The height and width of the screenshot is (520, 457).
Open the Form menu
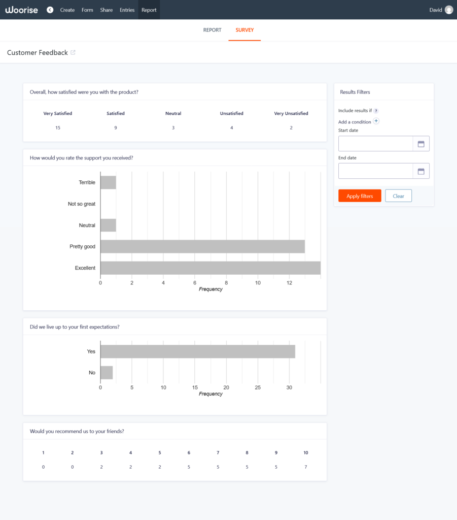87,9
